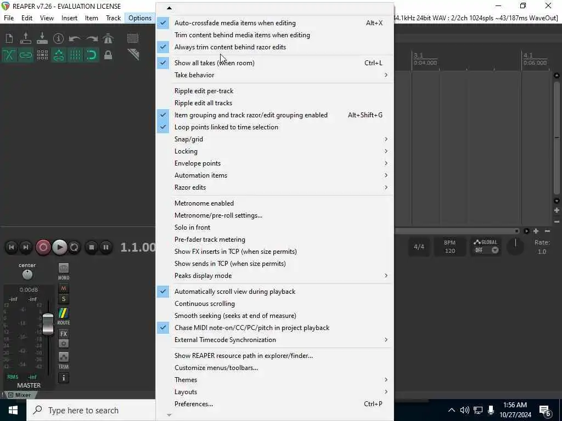The height and width of the screenshot is (421, 562).
Task: Uncheck Always trim content behind razor edits
Action: coord(274,47)
